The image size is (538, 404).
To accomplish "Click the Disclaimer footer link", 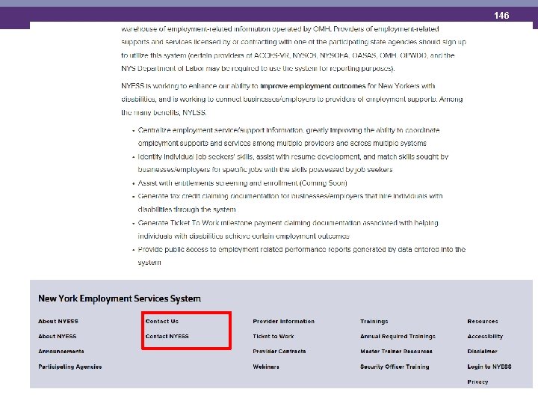I will pyautogui.click(x=483, y=352).
